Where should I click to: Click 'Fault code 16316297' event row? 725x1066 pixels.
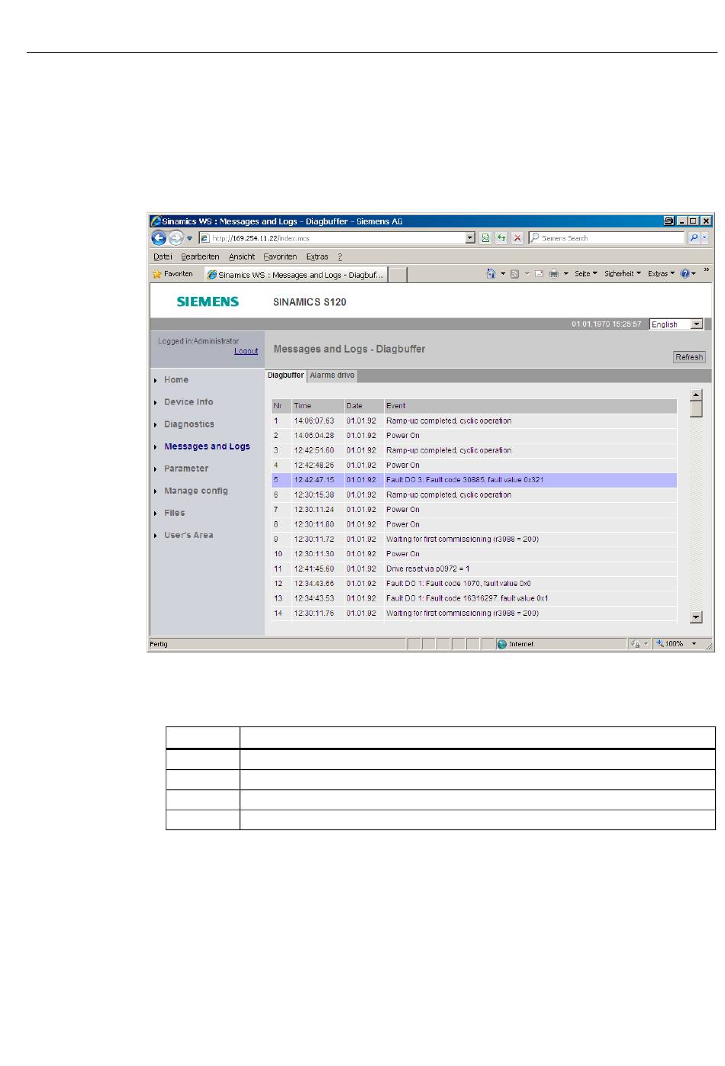tap(474, 598)
